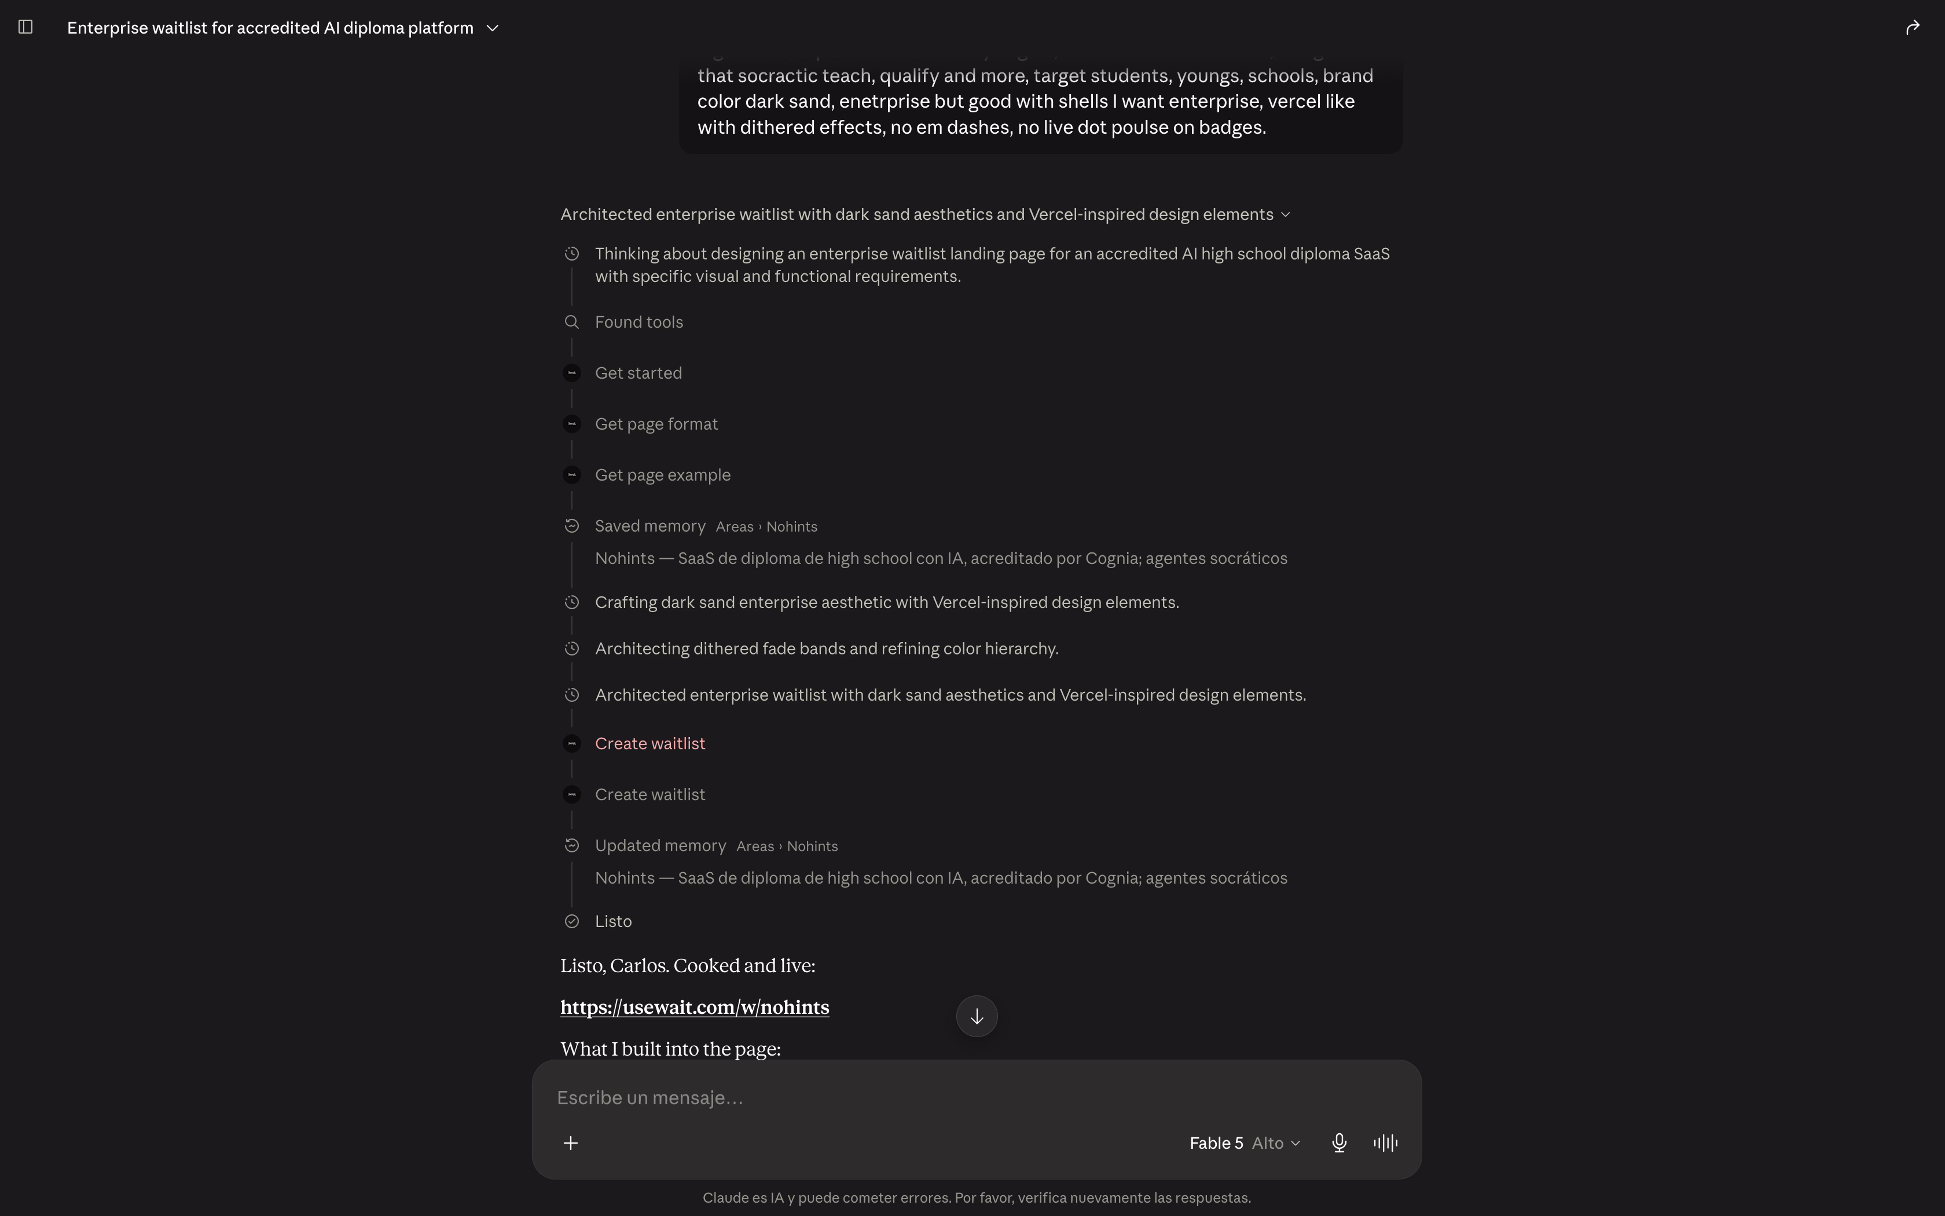Start dictation with the microphone icon
The image size is (1945, 1216).
pyautogui.click(x=1339, y=1143)
